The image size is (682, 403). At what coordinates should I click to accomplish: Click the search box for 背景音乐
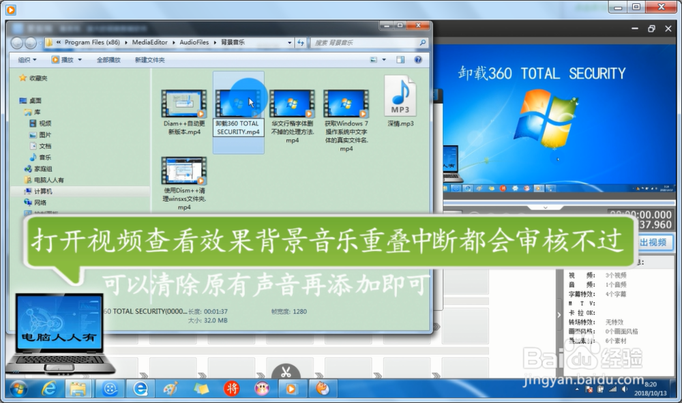point(370,42)
